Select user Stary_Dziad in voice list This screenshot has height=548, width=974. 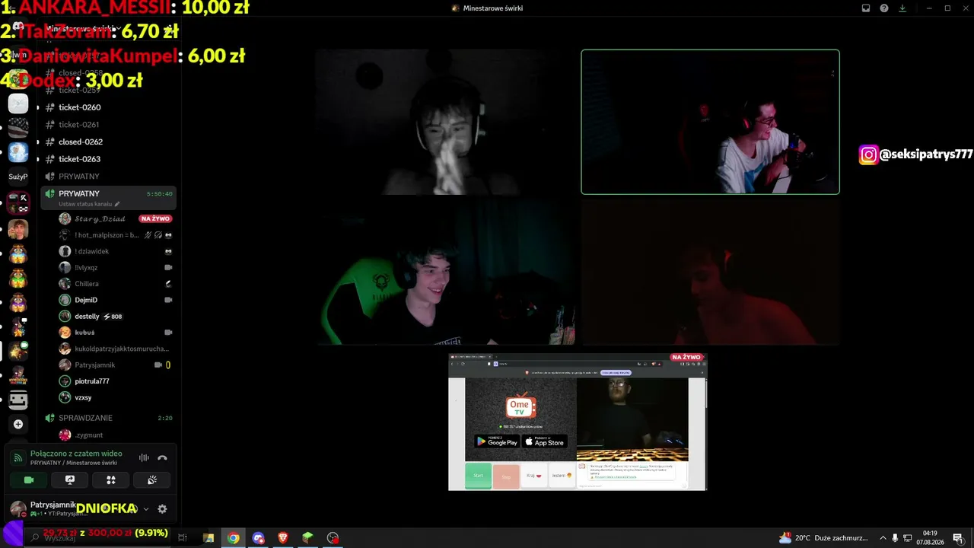click(x=100, y=219)
